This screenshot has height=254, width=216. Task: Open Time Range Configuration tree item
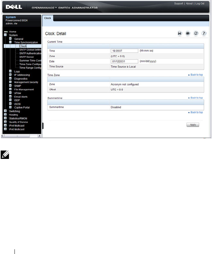tap(30, 68)
